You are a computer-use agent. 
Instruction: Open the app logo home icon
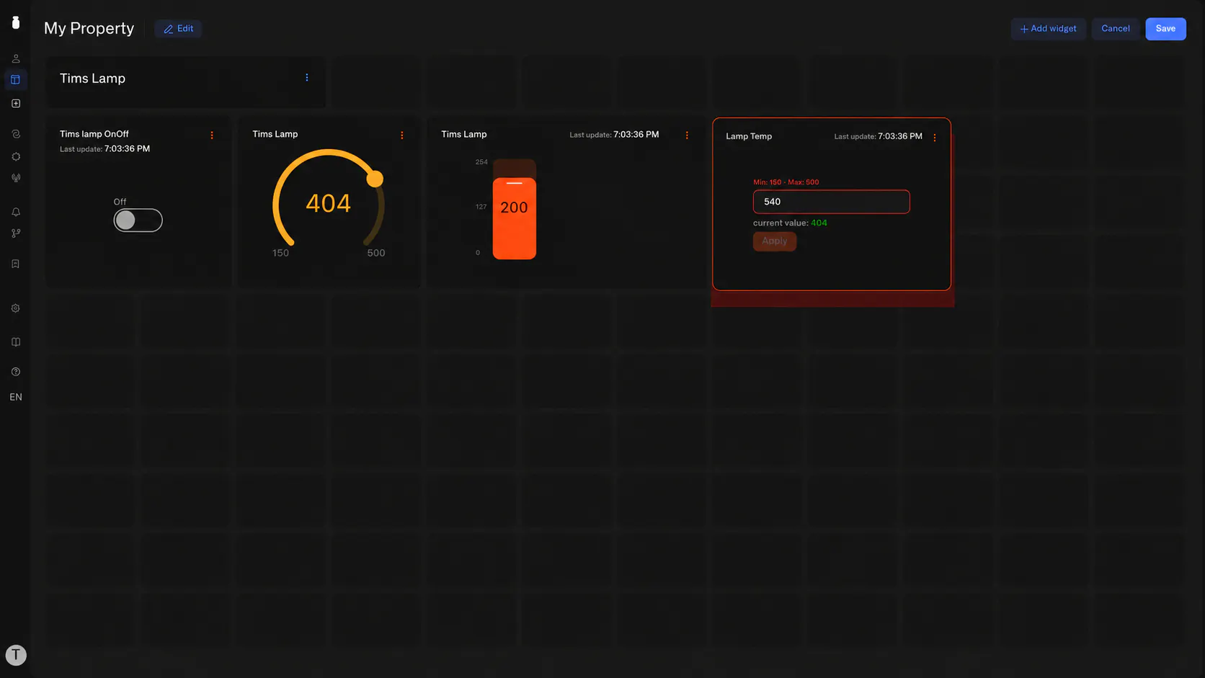[16, 22]
